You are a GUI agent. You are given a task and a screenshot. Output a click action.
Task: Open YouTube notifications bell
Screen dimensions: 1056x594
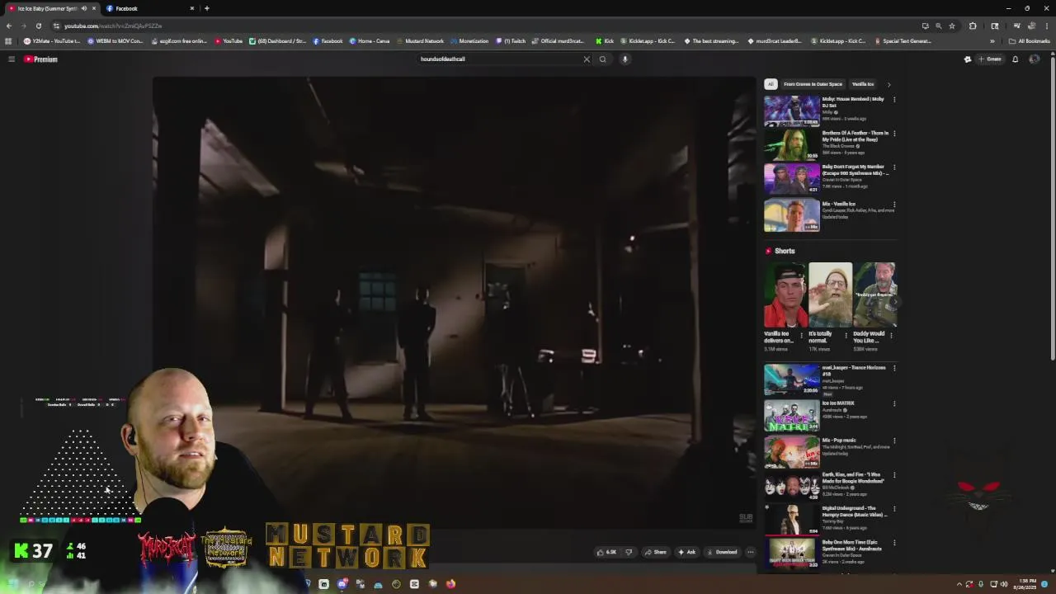1016,59
